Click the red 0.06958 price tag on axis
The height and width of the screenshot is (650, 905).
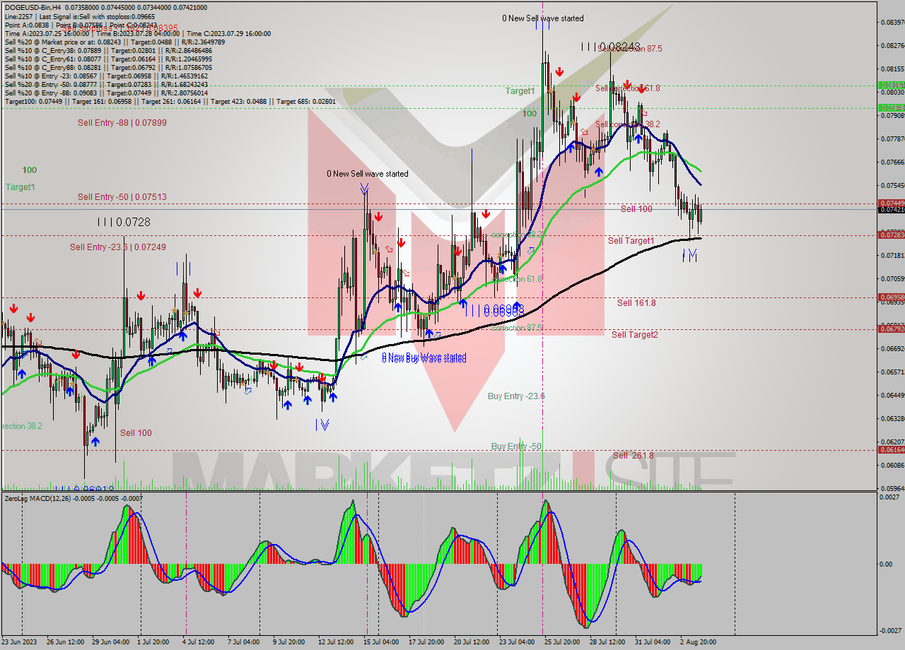891,297
